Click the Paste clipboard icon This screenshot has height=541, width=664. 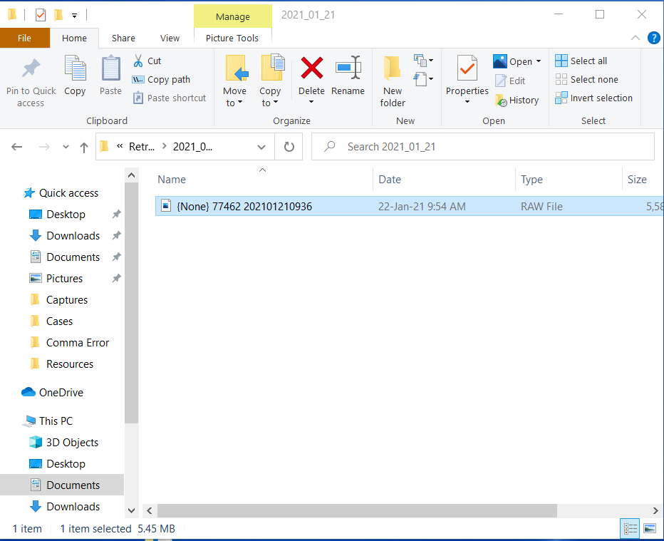tap(110, 68)
